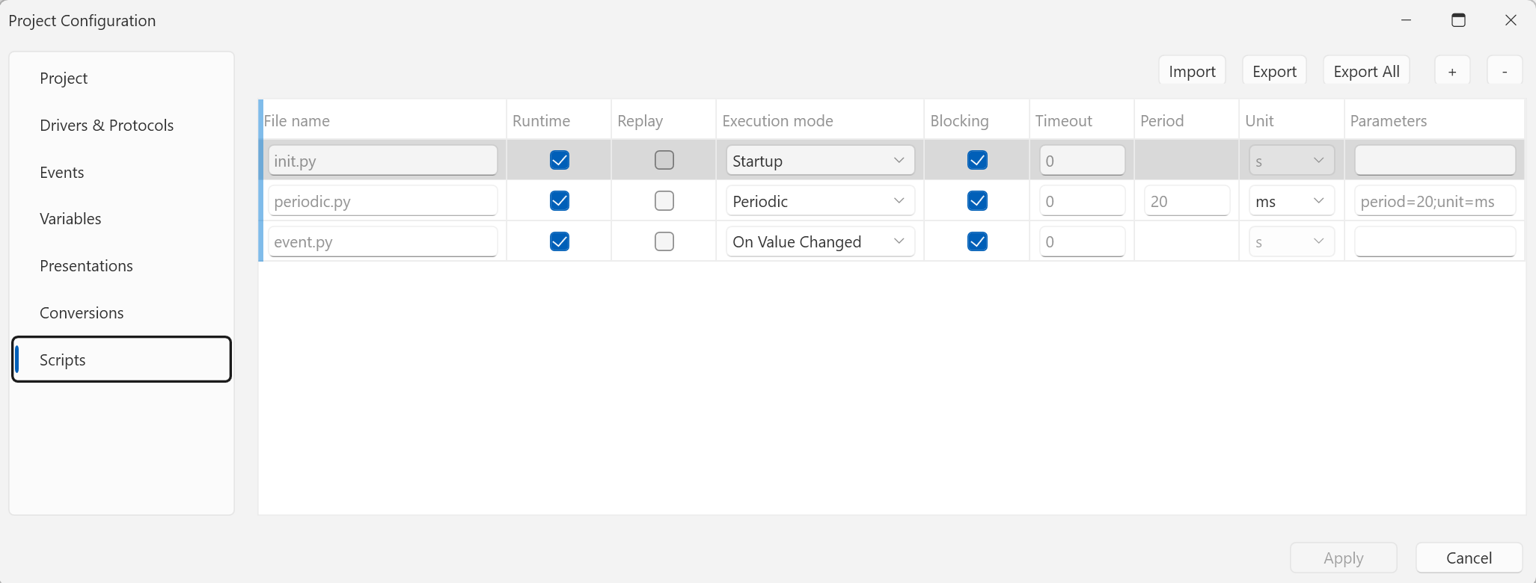Open Drivers & Protocols section
This screenshot has width=1536, height=583.
(122, 126)
